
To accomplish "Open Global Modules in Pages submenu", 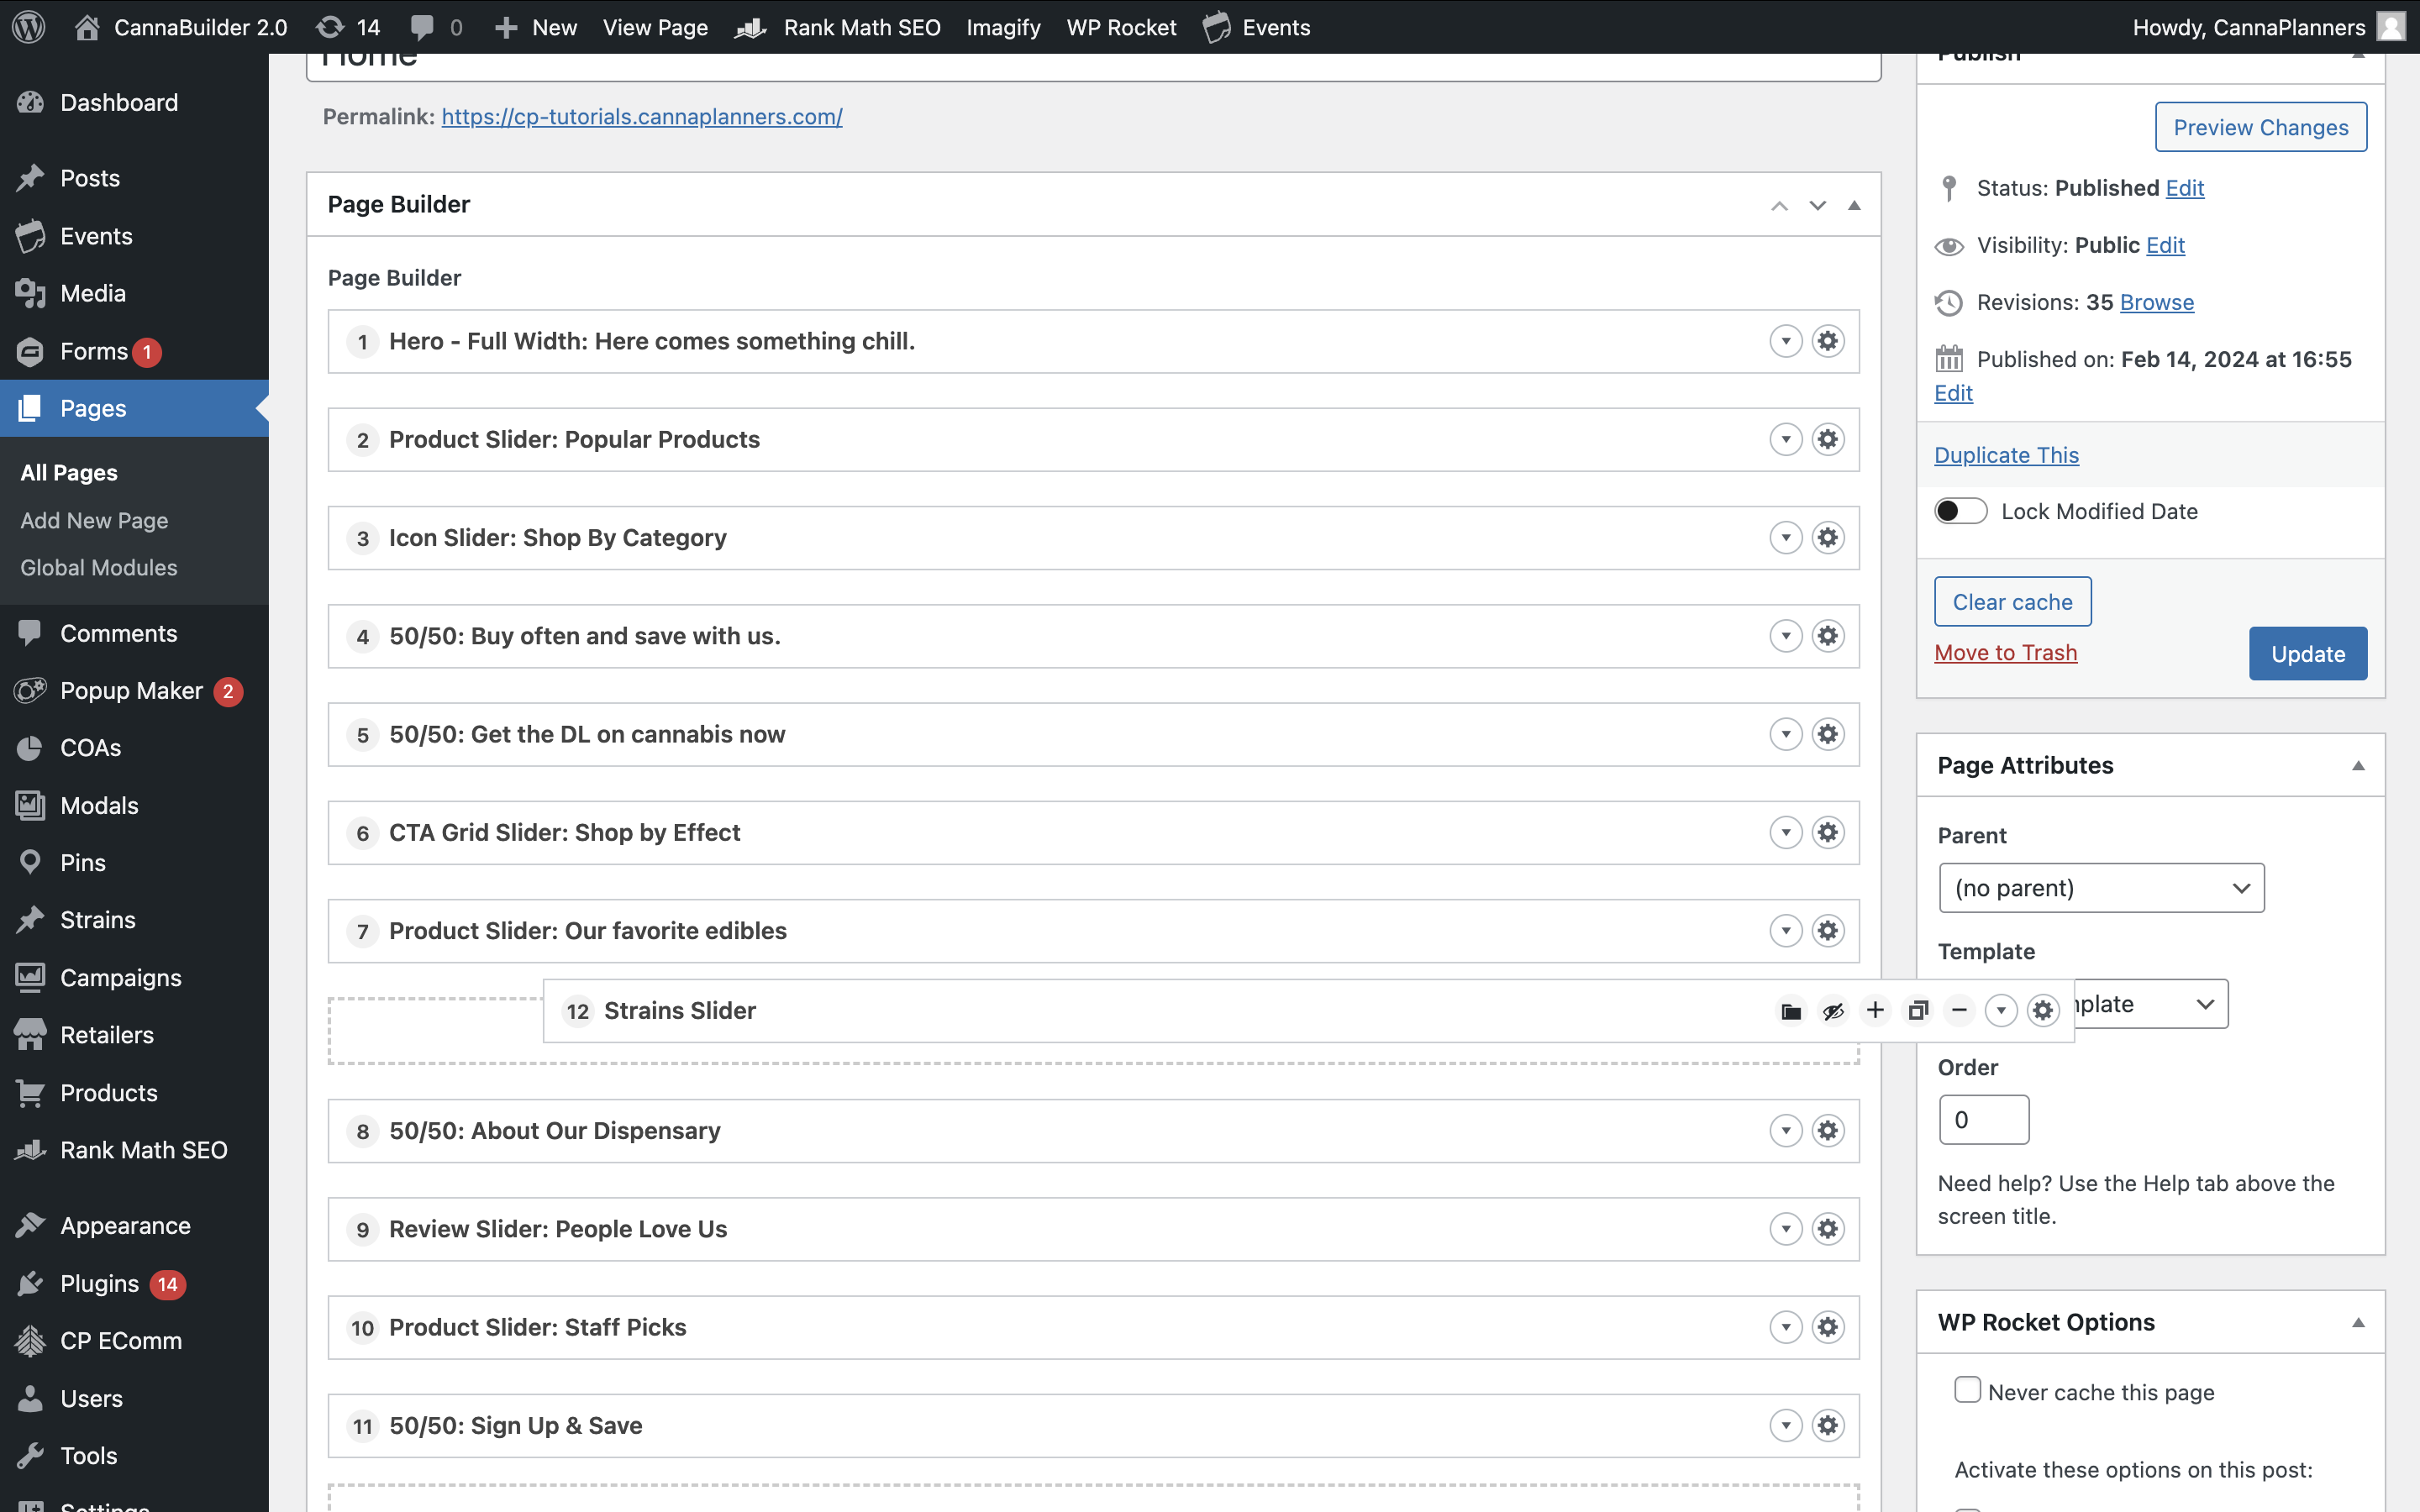I will point(99,567).
